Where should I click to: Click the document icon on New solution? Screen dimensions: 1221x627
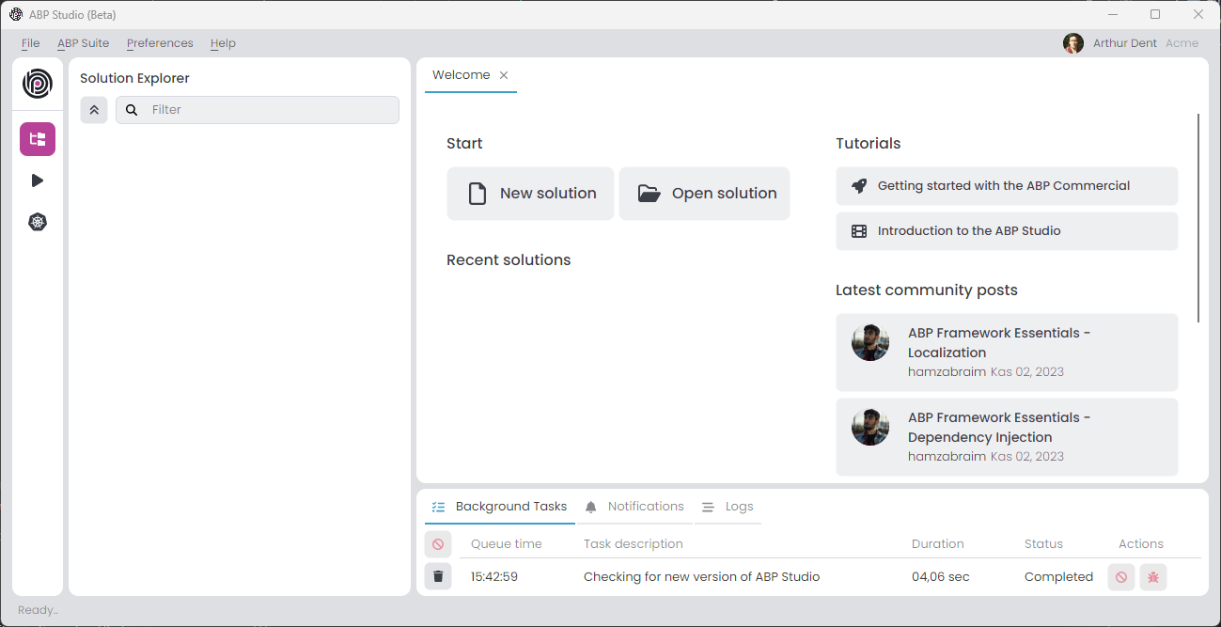[x=477, y=194]
